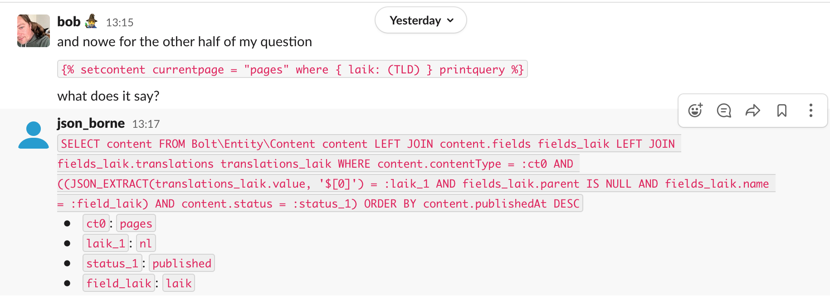The image size is (830, 300).
Task: Save the message for later with the bookmark
Action: tap(782, 110)
